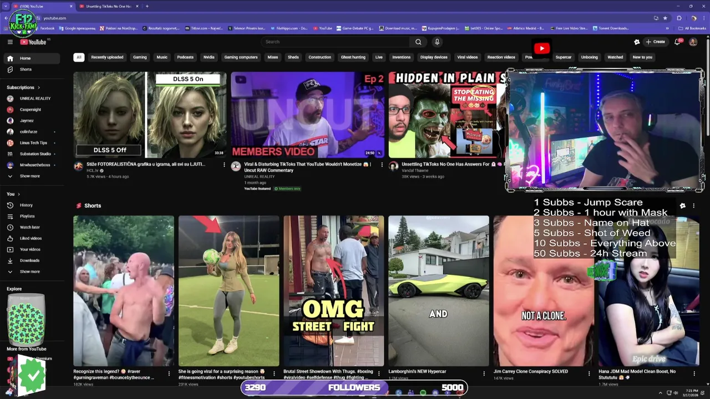
Task: Open Shorts shelf more options menu
Action: 693,206
